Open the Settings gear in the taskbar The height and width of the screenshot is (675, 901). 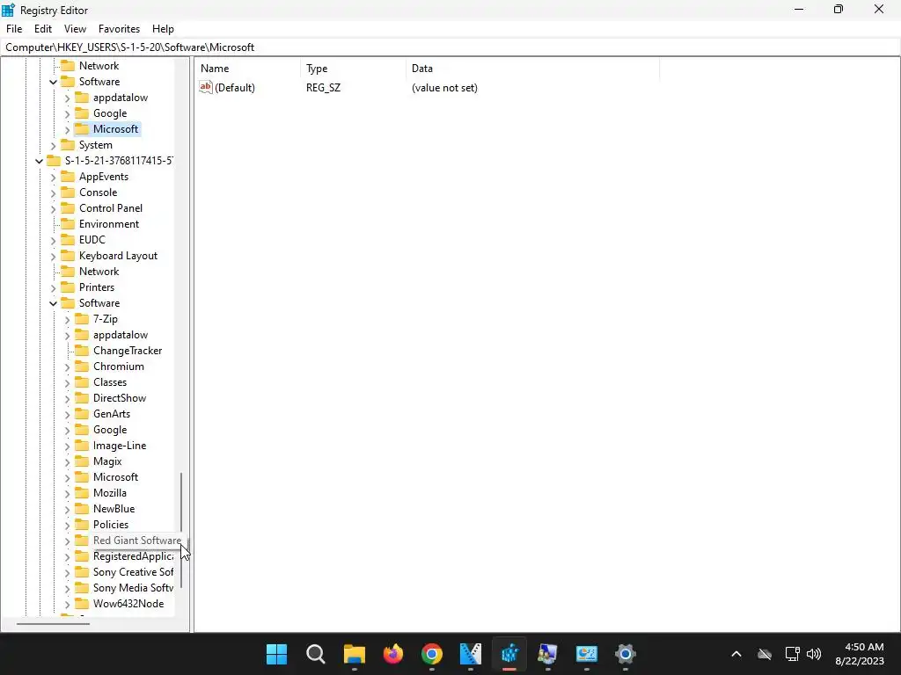pos(626,654)
